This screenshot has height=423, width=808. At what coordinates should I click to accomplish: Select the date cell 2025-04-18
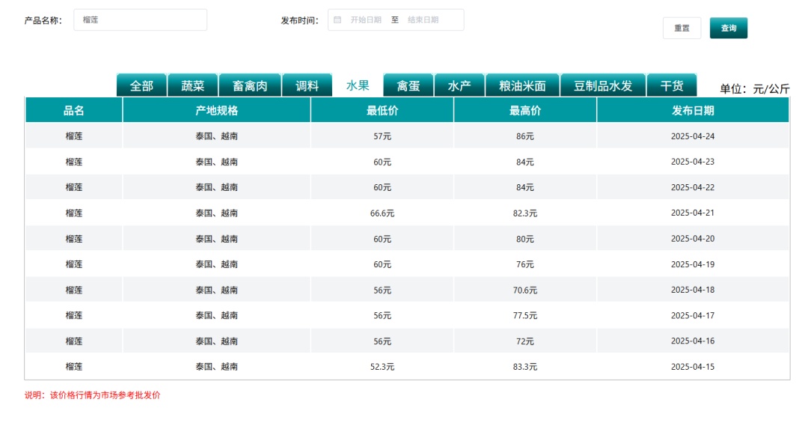pyautogui.click(x=693, y=290)
